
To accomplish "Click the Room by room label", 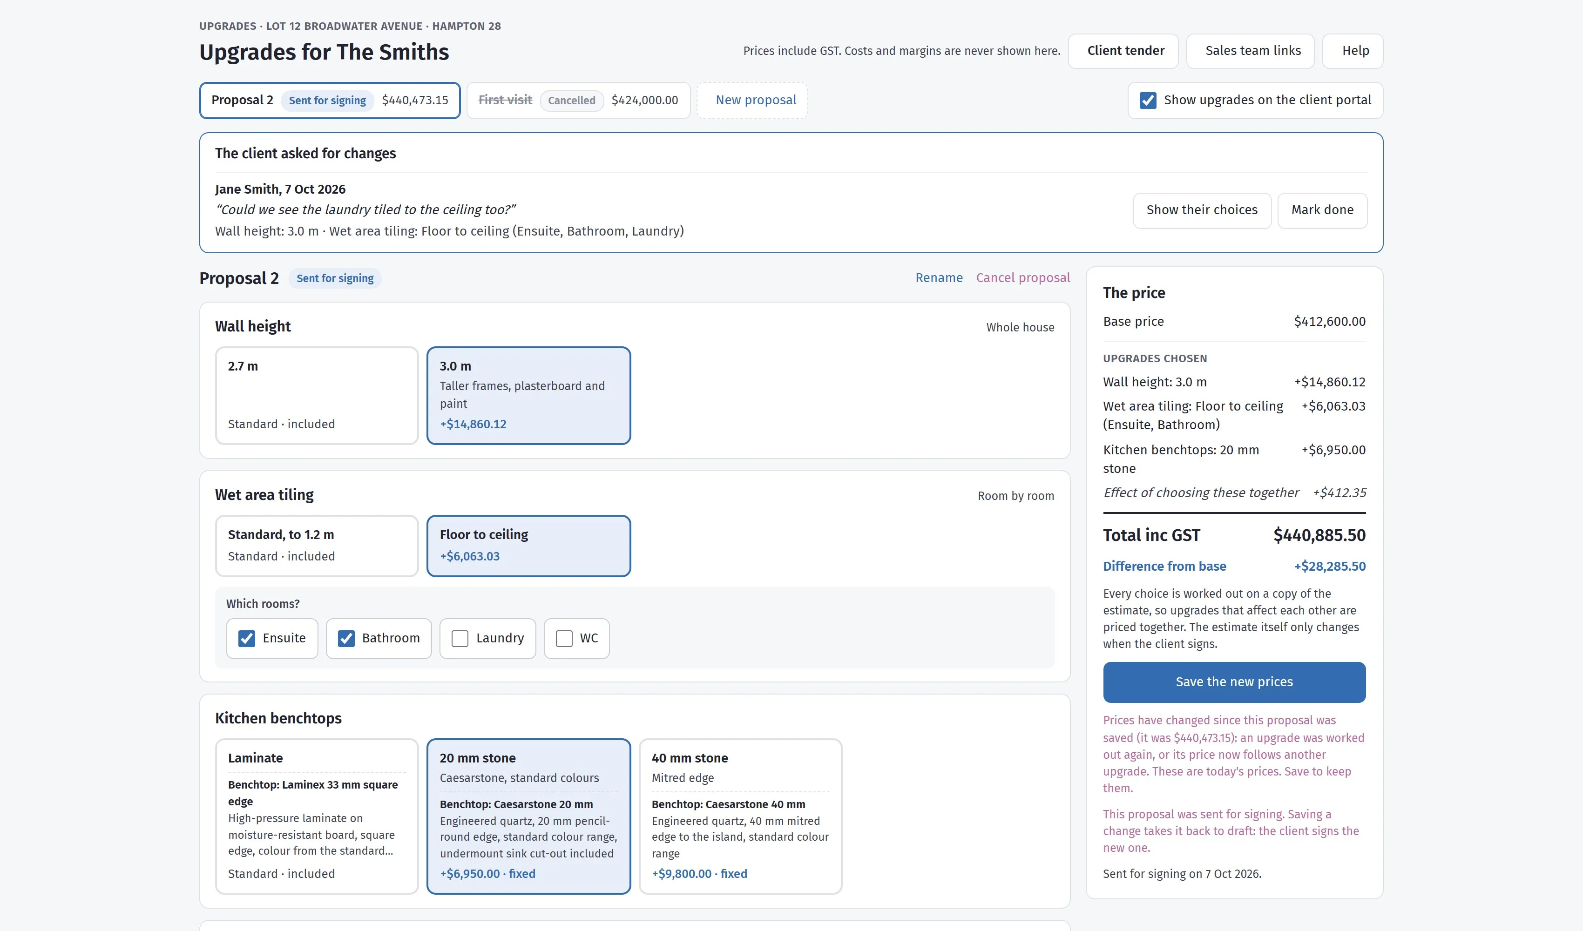I will pyautogui.click(x=1015, y=496).
